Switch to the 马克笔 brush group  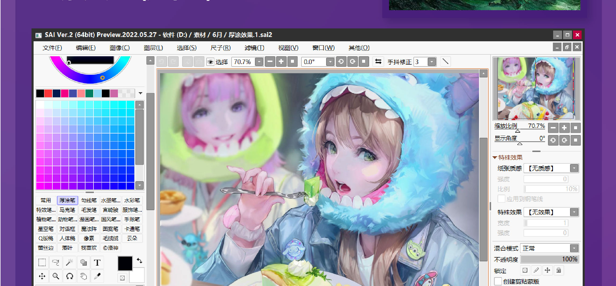click(67, 210)
